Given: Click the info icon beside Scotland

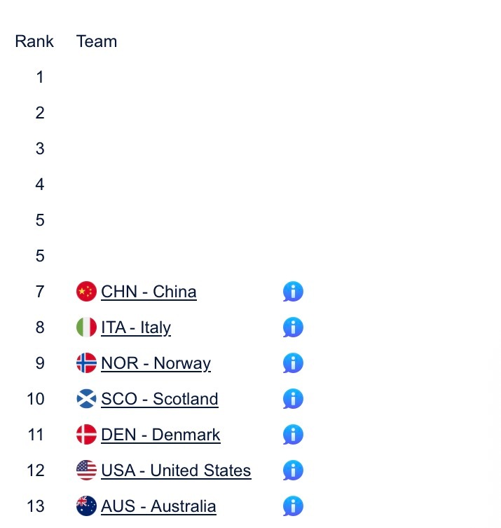Looking at the screenshot, I should (x=293, y=399).
